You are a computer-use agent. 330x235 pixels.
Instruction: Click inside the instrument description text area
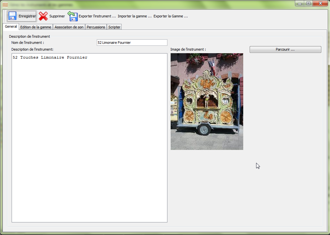tap(89, 138)
